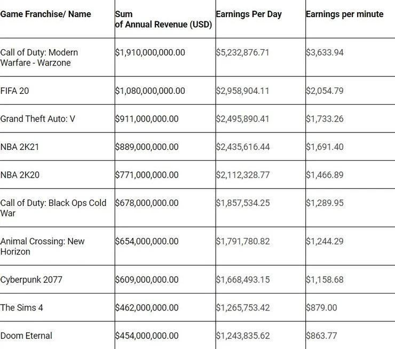Click the Call of Duty: Modern Warfare - Warzone cell
Viewport: 395px width, 349px height.
[39, 57]
